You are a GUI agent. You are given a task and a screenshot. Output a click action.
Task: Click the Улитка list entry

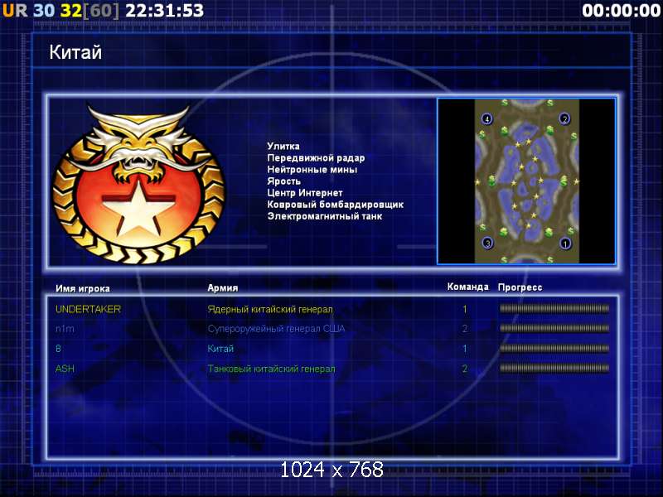283,147
